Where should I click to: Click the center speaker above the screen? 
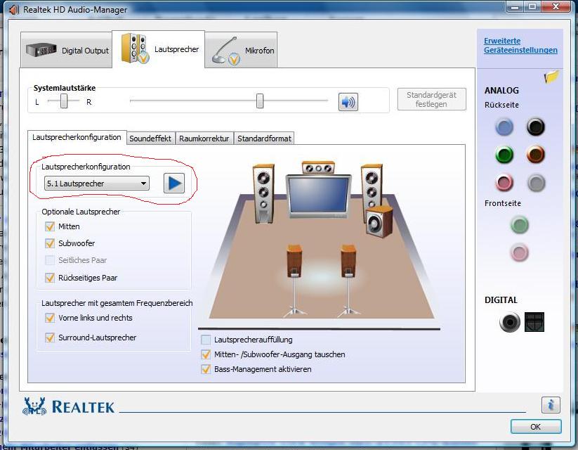pyautogui.click(x=318, y=167)
